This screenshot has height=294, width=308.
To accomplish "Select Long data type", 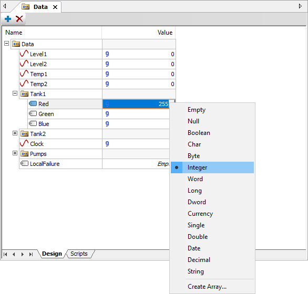I will pyautogui.click(x=212, y=191).
